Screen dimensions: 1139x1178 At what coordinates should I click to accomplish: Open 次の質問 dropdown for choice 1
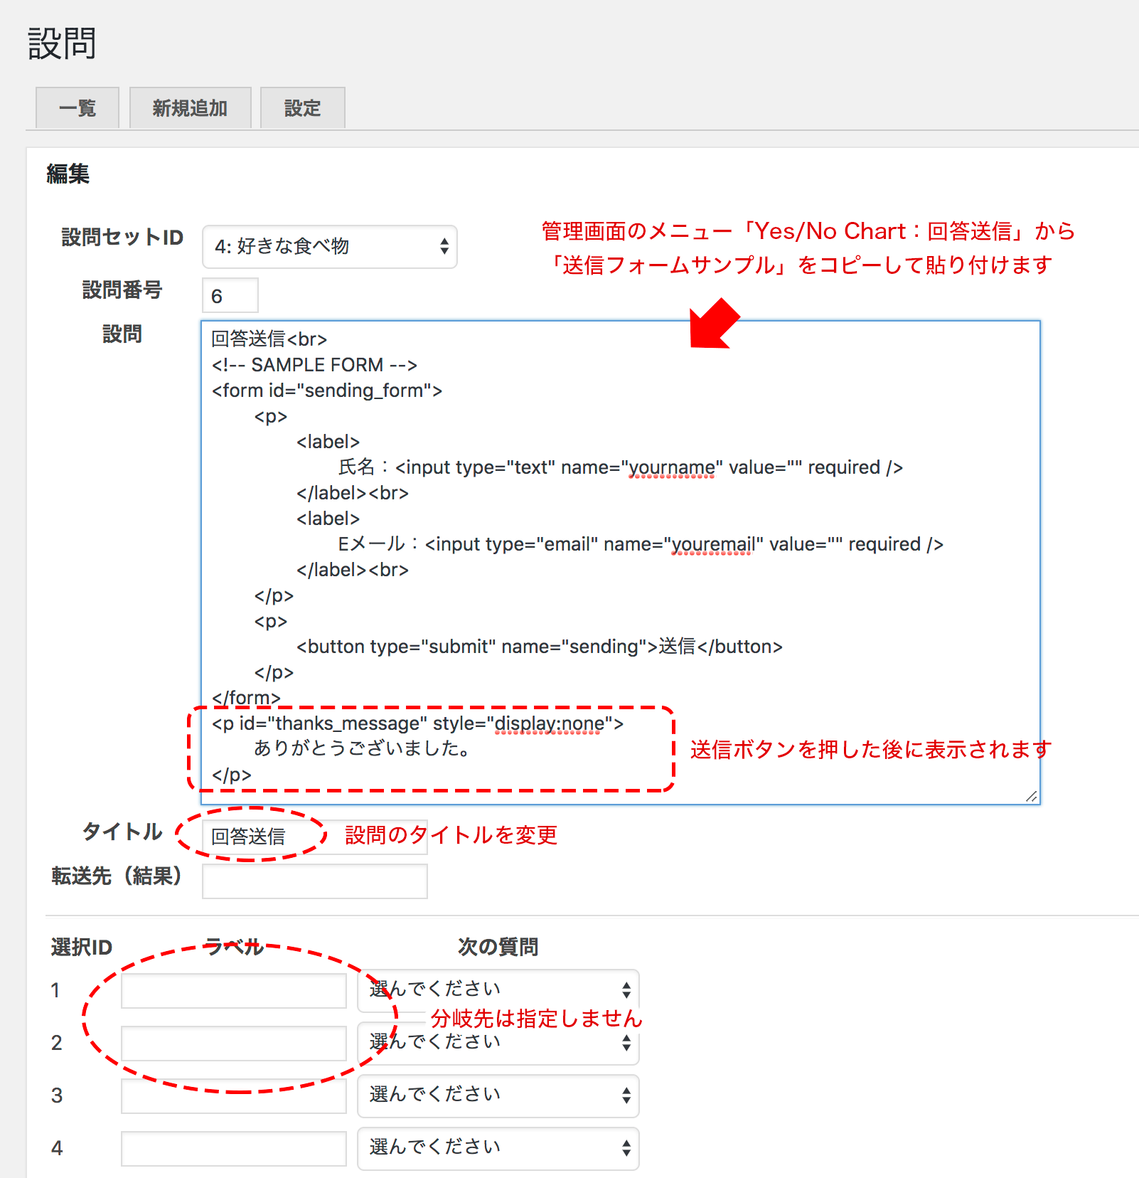[x=498, y=990]
